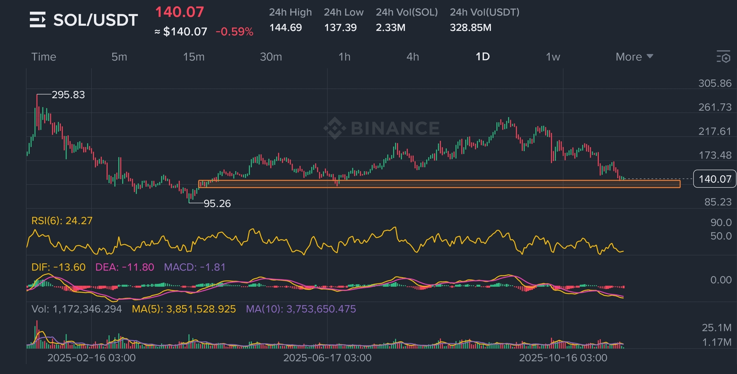Switch chart to 4h candles
This screenshot has width=737, height=374.
(x=413, y=57)
